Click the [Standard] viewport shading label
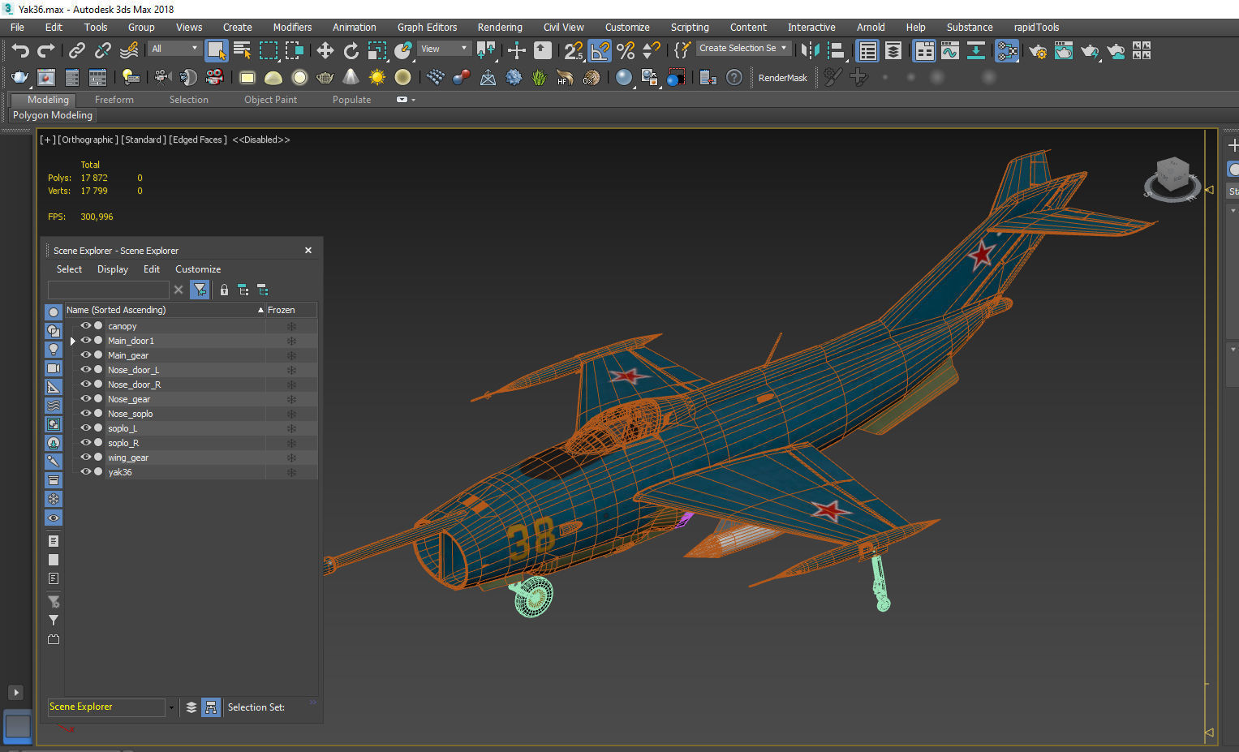The height and width of the screenshot is (752, 1239). 144,140
